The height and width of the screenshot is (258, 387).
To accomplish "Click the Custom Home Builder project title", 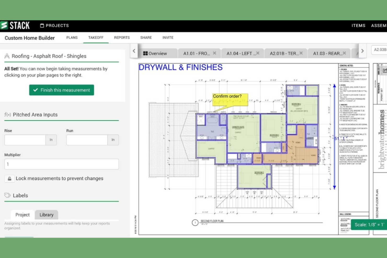I will click(30, 38).
